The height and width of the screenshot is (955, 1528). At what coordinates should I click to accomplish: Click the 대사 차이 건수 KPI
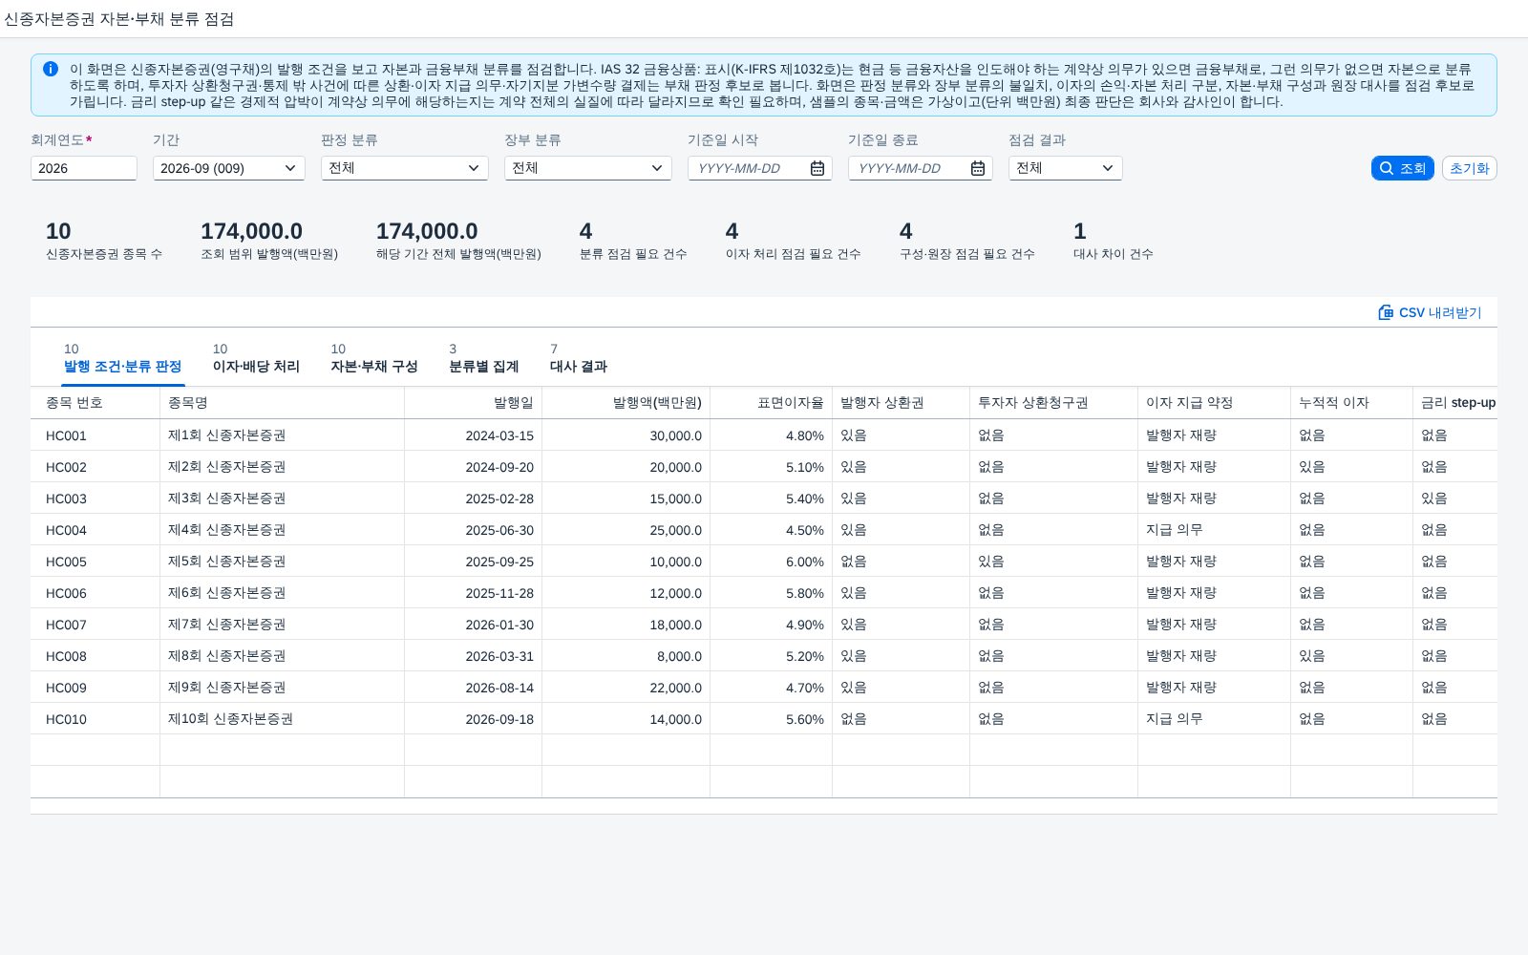pyautogui.click(x=1114, y=241)
